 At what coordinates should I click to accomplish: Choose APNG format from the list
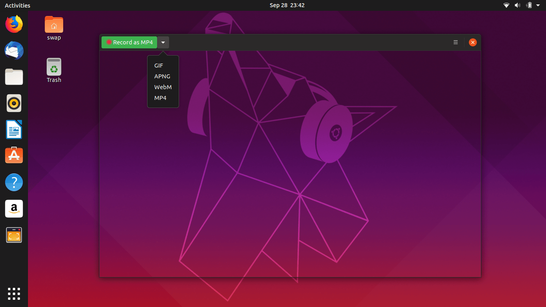click(163, 76)
